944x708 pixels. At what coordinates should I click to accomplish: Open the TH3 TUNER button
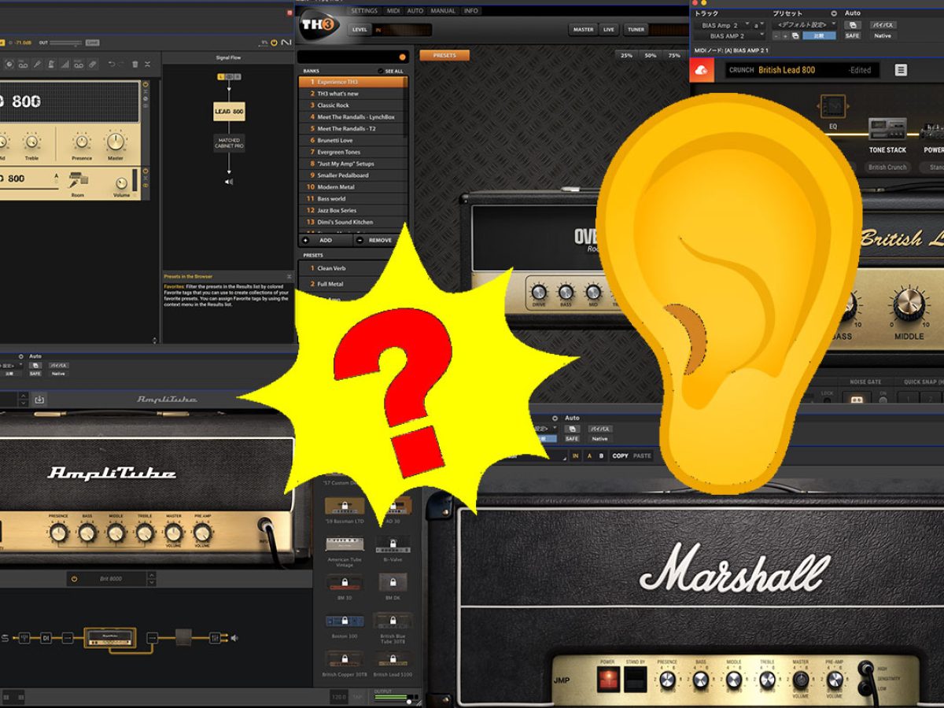pos(636,29)
